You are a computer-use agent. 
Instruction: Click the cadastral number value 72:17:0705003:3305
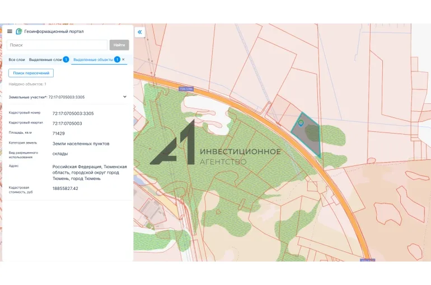73,113
